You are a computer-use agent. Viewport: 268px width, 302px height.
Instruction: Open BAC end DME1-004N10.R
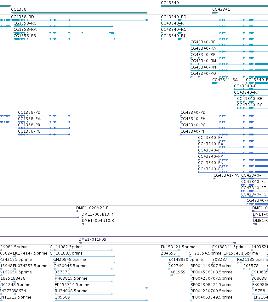click(98, 220)
